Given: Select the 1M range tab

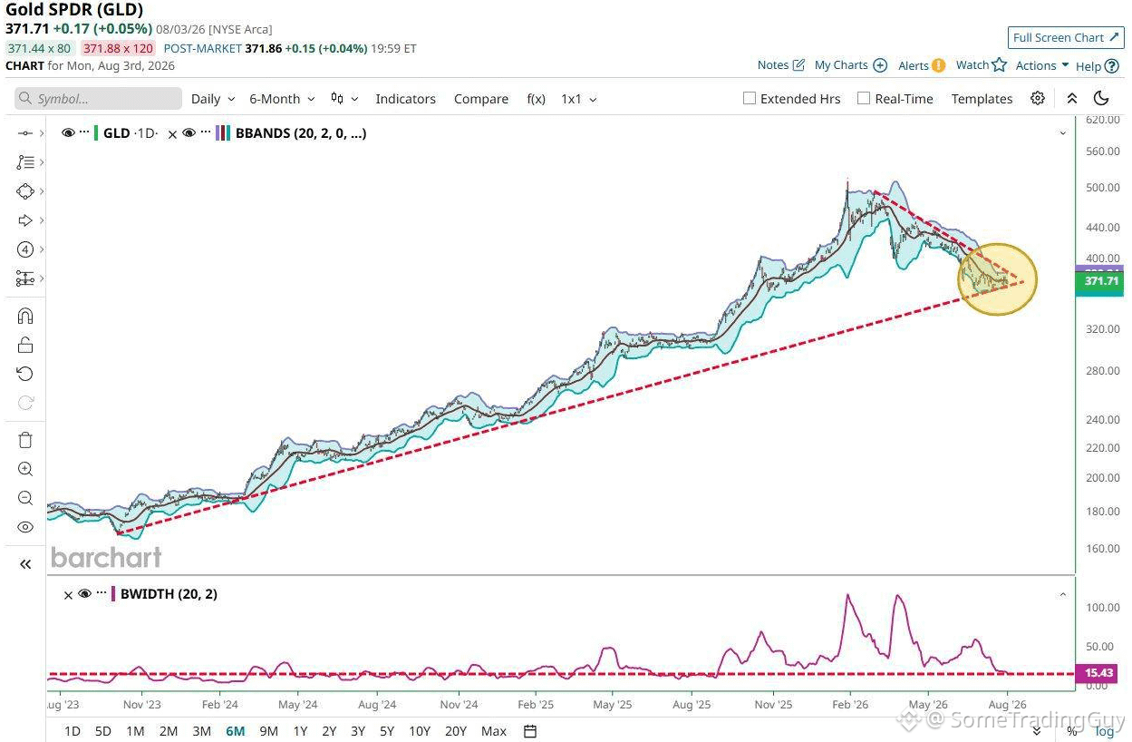Looking at the screenshot, I should point(135,731).
